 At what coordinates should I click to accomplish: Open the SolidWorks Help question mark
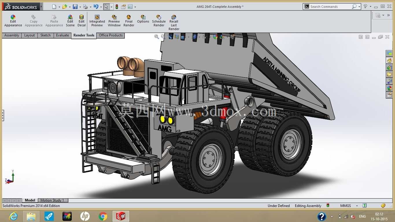pos(366,6)
